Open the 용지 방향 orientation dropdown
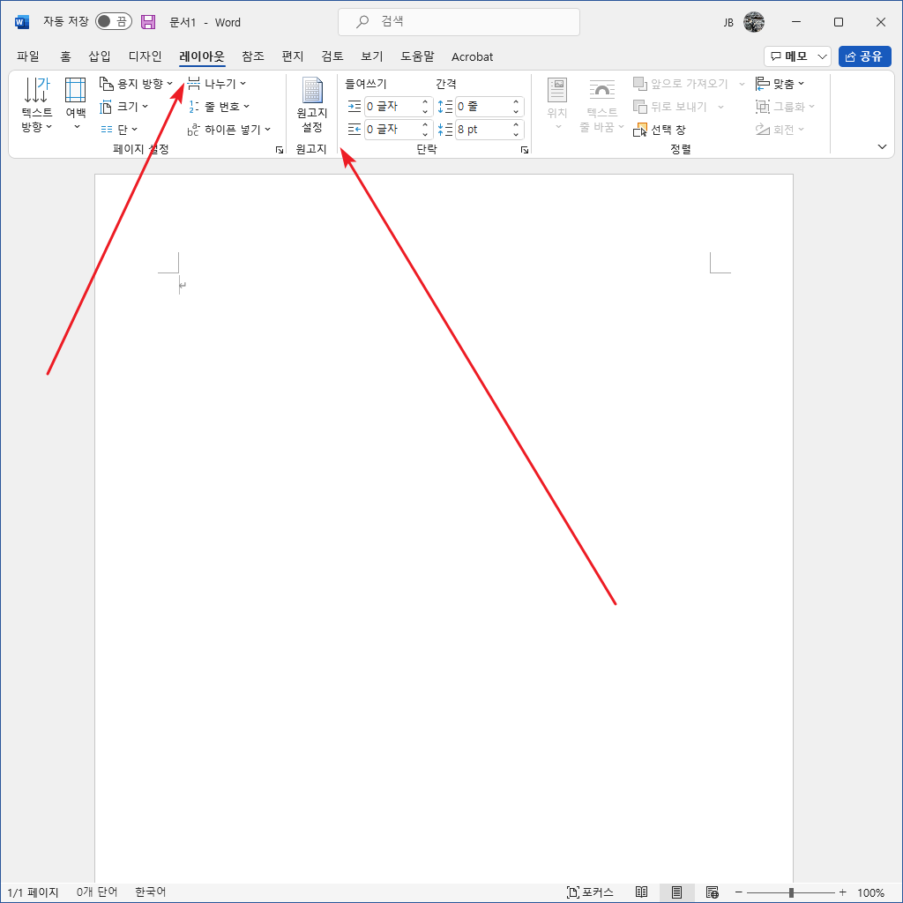 click(x=136, y=84)
